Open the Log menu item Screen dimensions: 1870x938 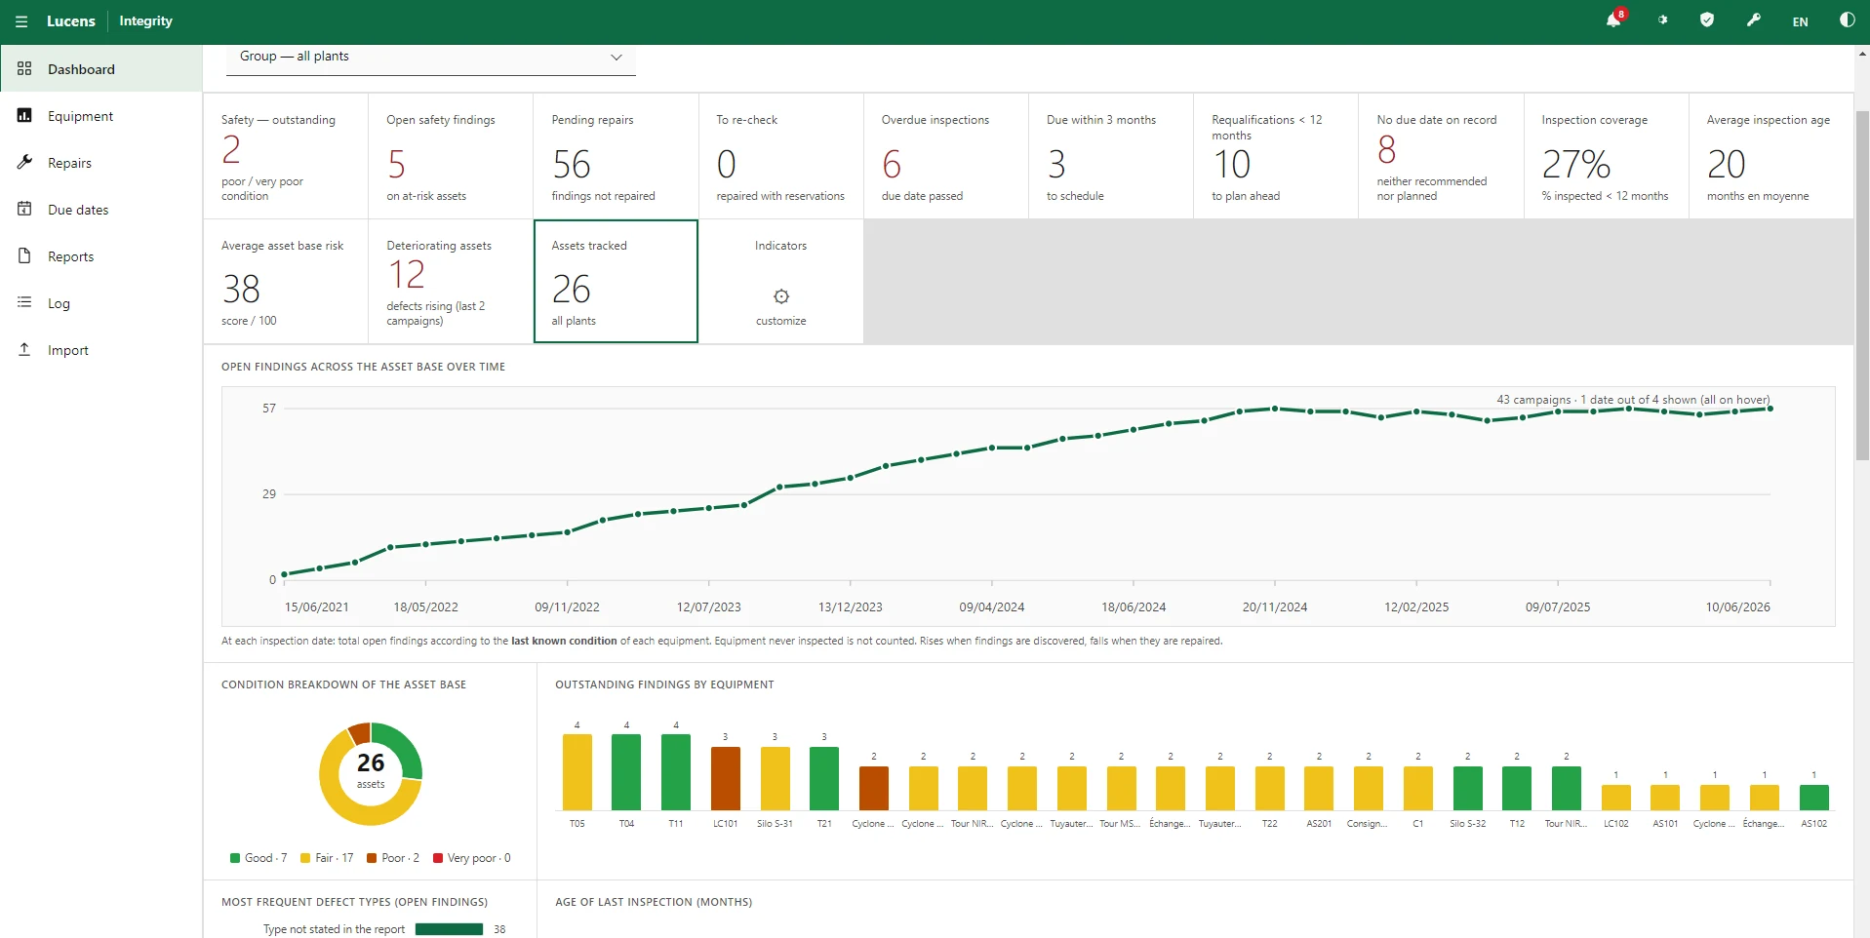click(100, 302)
